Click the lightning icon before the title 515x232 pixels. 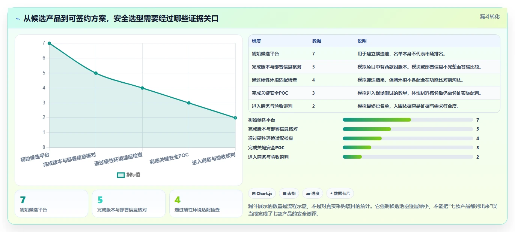coord(18,19)
